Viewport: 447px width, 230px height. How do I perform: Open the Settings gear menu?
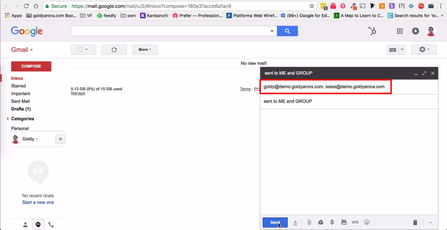(x=424, y=50)
